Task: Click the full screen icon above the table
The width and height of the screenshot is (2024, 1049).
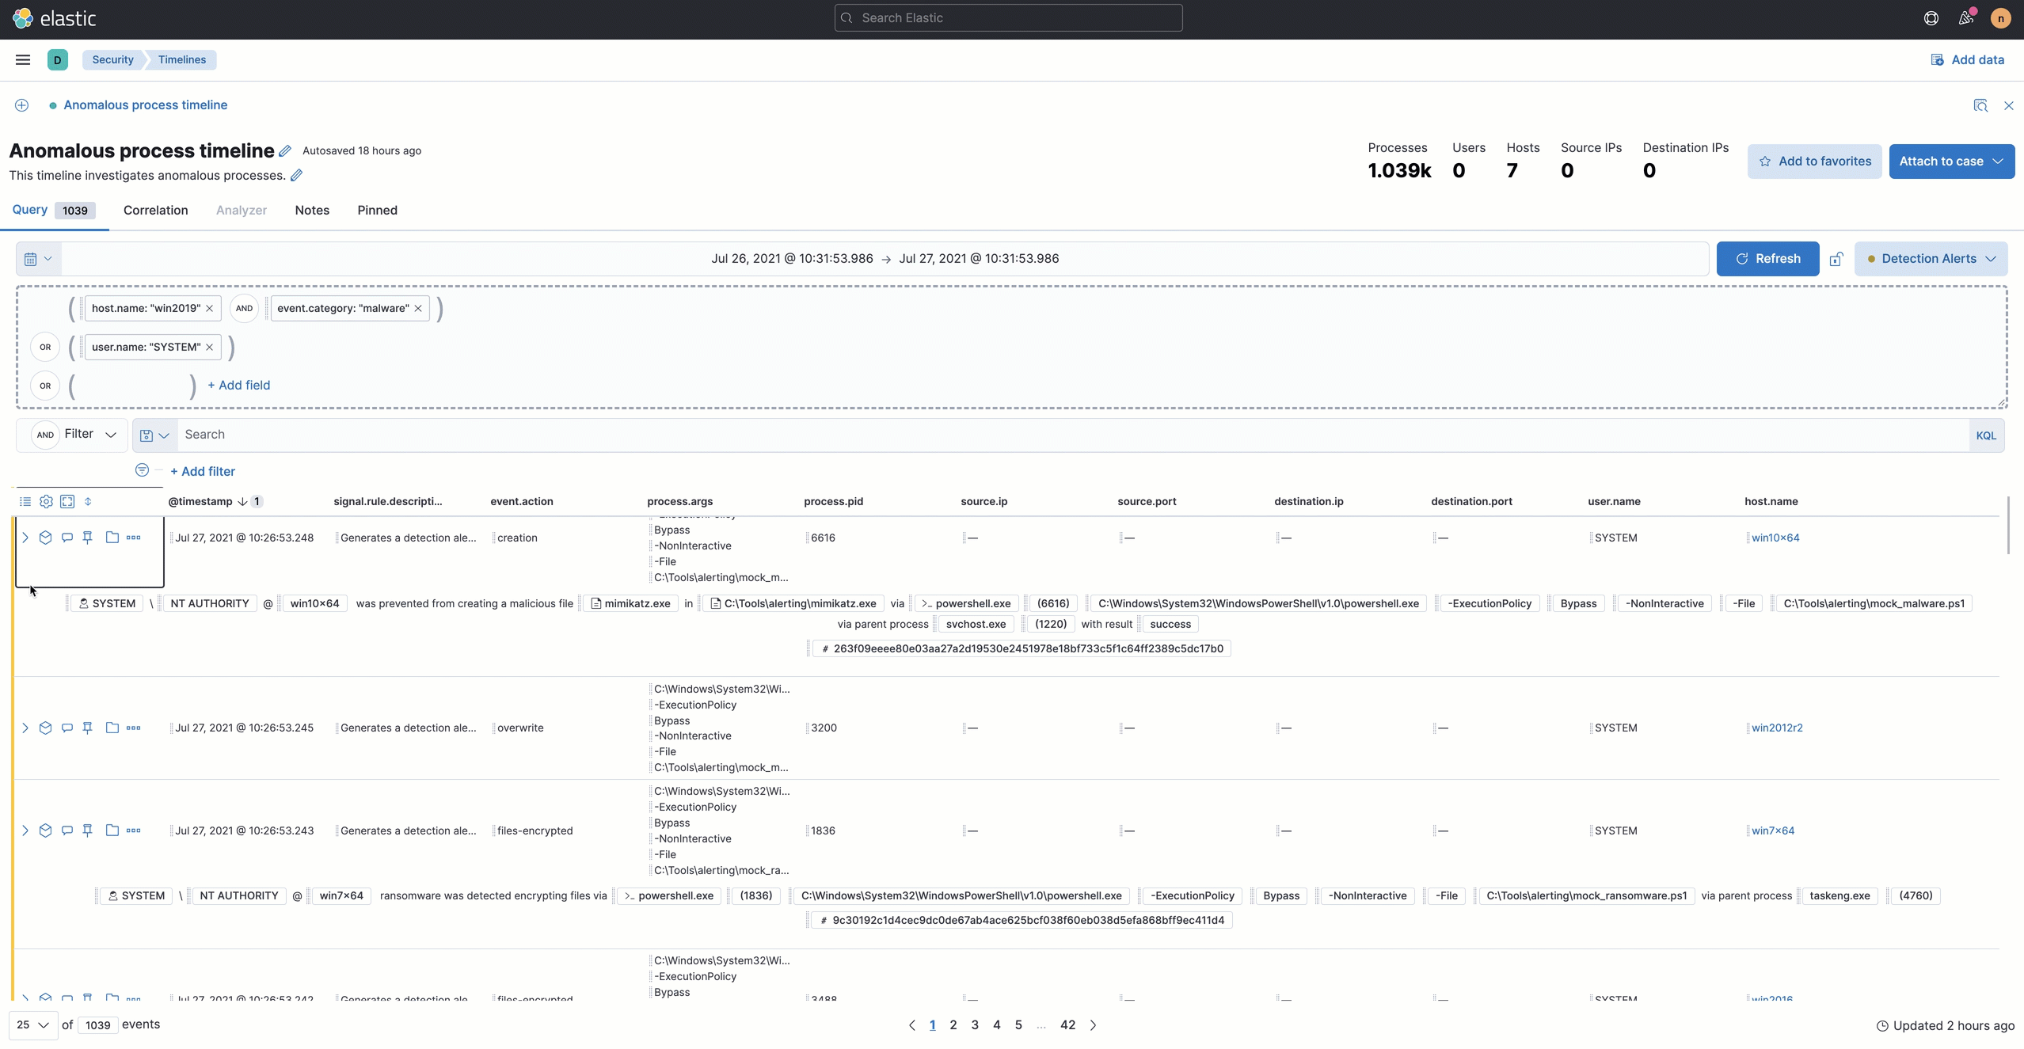Action: pos(67,501)
